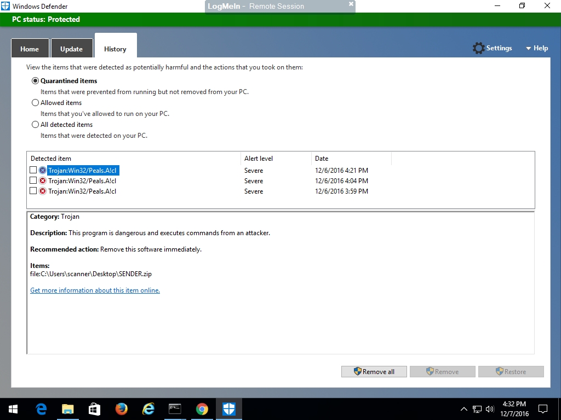This screenshot has width=561, height=420.
Task: Click the Windows Defender title bar icon
Action: 5,6
